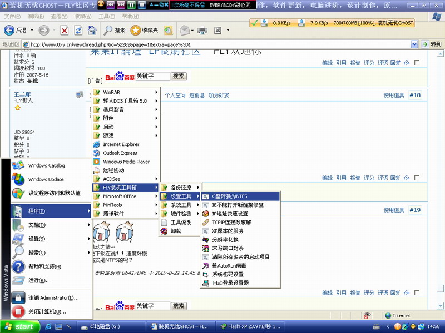Click 短消息 link in post #18
Image resolution: width=445 pixels, height=333 pixels.
pos(197,95)
